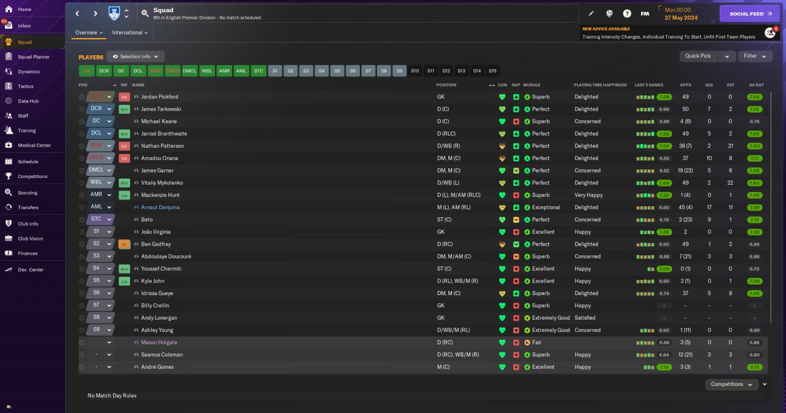Go back with the left arrow
786x413 pixels.
pos(77,14)
